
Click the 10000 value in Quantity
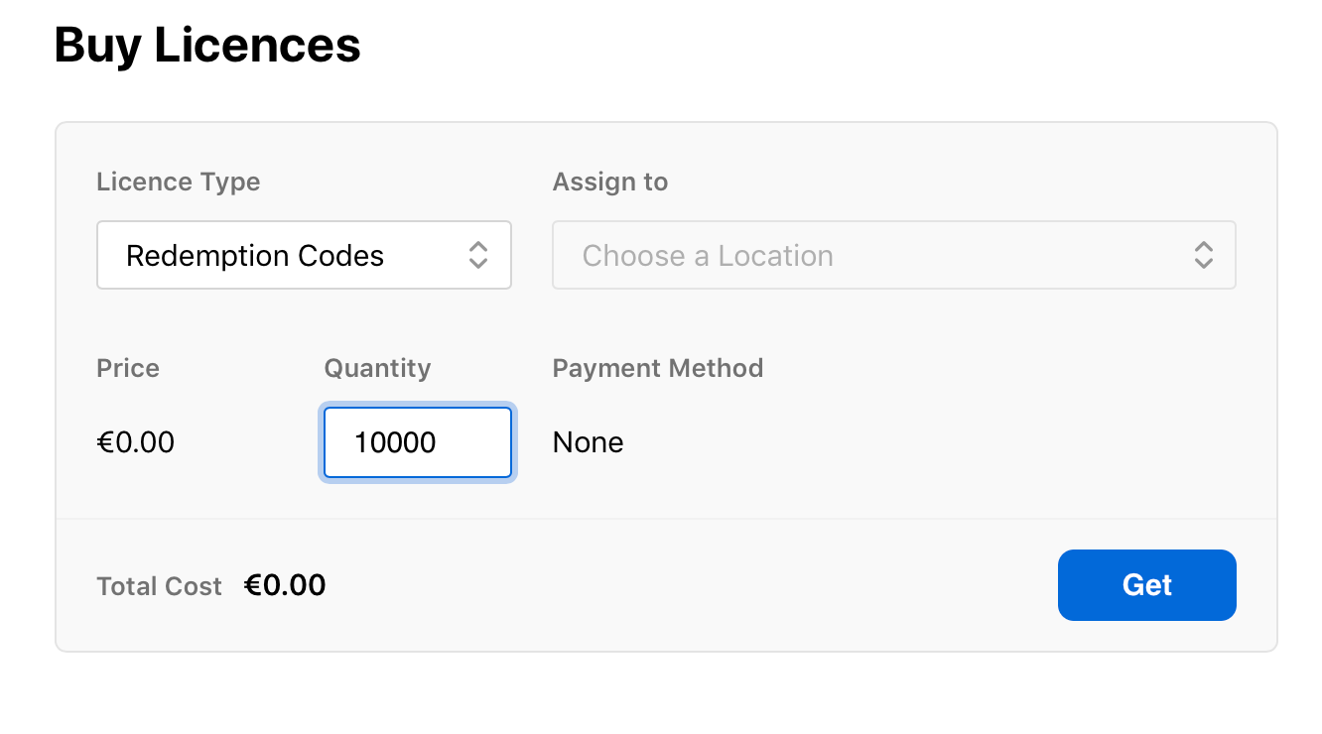[x=395, y=442]
